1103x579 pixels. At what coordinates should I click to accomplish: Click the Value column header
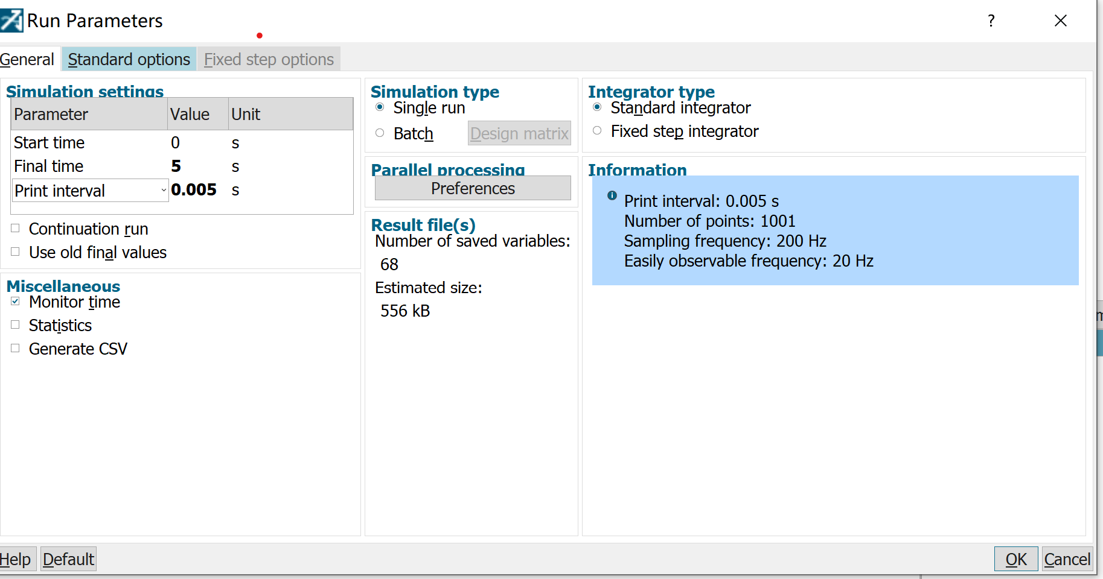198,114
